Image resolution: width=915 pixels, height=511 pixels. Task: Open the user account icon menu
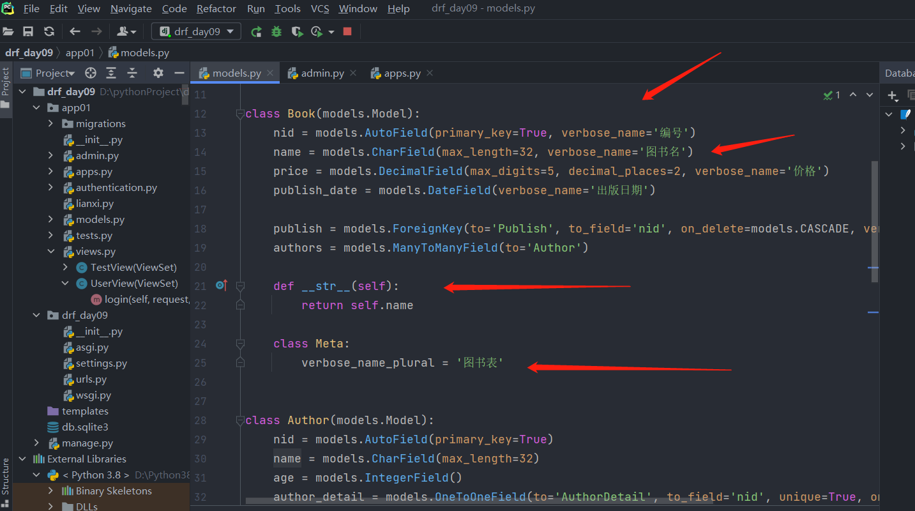click(x=126, y=31)
